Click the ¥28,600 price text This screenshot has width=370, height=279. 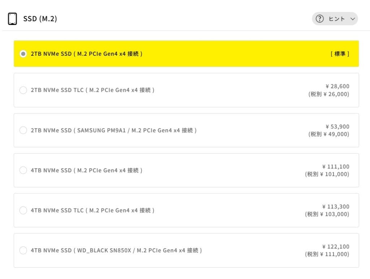337,86
